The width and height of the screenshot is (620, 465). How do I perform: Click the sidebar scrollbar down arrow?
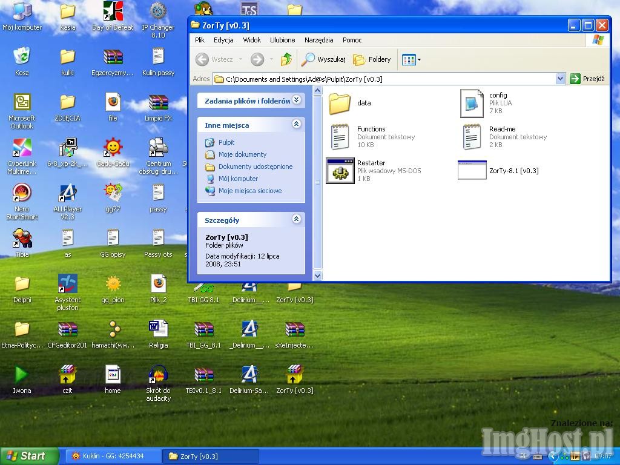[x=317, y=275]
